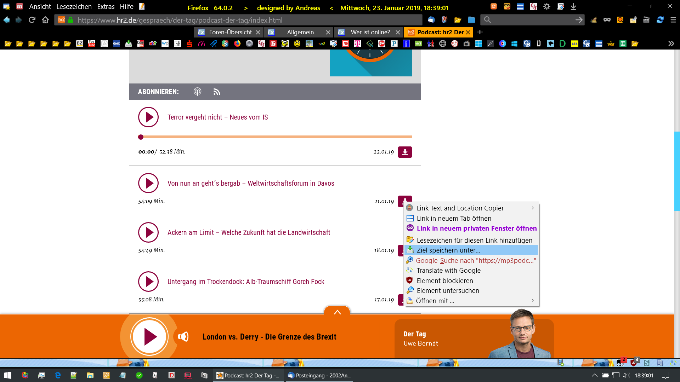The width and height of the screenshot is (680, 382).
Task: Click the episode progress slider bar
Action: pos(276,137)
